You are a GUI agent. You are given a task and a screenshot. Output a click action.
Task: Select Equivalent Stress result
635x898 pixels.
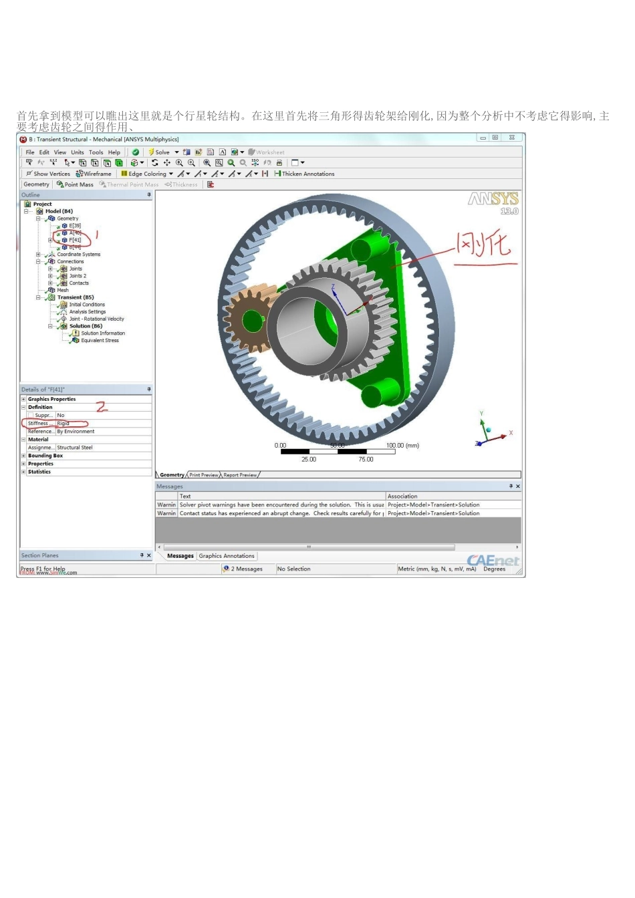pos(100,341)
